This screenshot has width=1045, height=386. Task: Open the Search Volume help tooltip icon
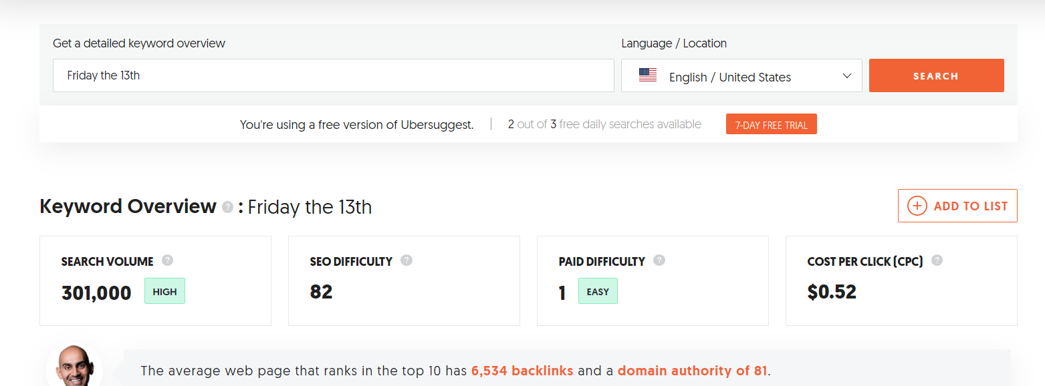pyautogui.click(x=168, y=260)
